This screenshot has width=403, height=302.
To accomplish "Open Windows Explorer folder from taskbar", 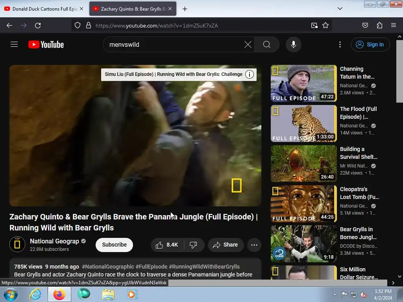I will (108, 294).
